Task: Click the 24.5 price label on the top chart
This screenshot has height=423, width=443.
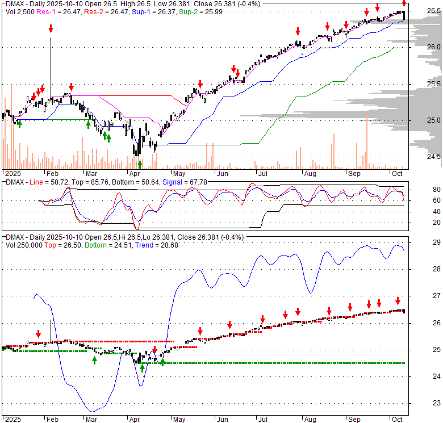Action: pos(434,157)
